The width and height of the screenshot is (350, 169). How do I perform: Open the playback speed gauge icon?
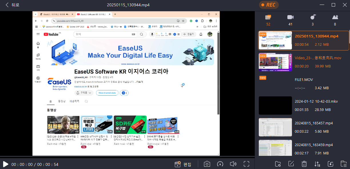click(x=220, y=164)
